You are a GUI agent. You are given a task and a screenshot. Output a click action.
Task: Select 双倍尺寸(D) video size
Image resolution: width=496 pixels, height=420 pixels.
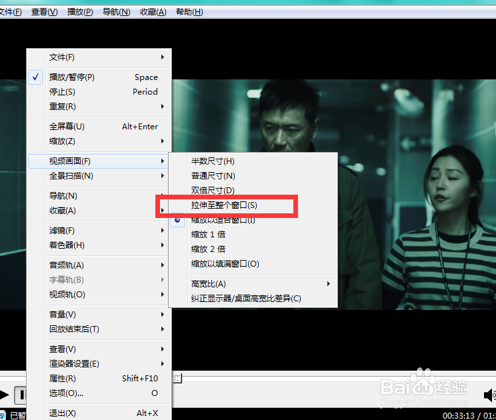253,191
